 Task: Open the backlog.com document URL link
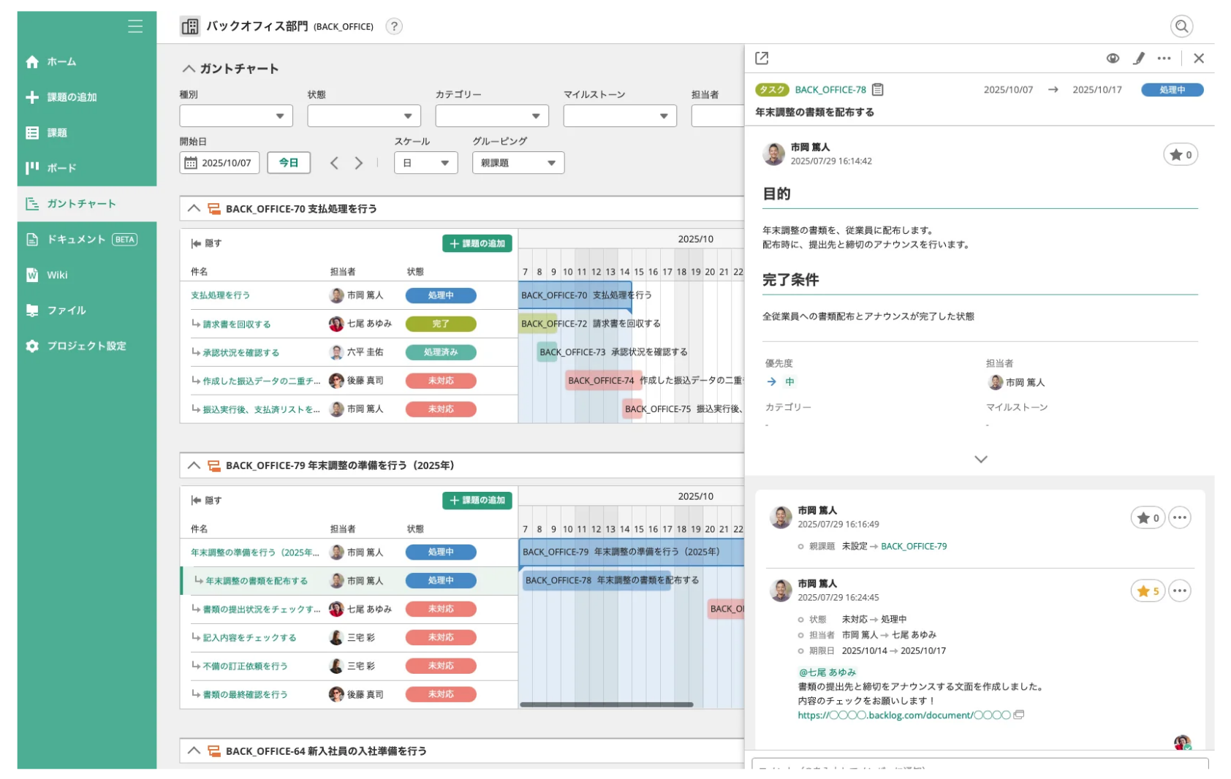[x=904, y=715]
